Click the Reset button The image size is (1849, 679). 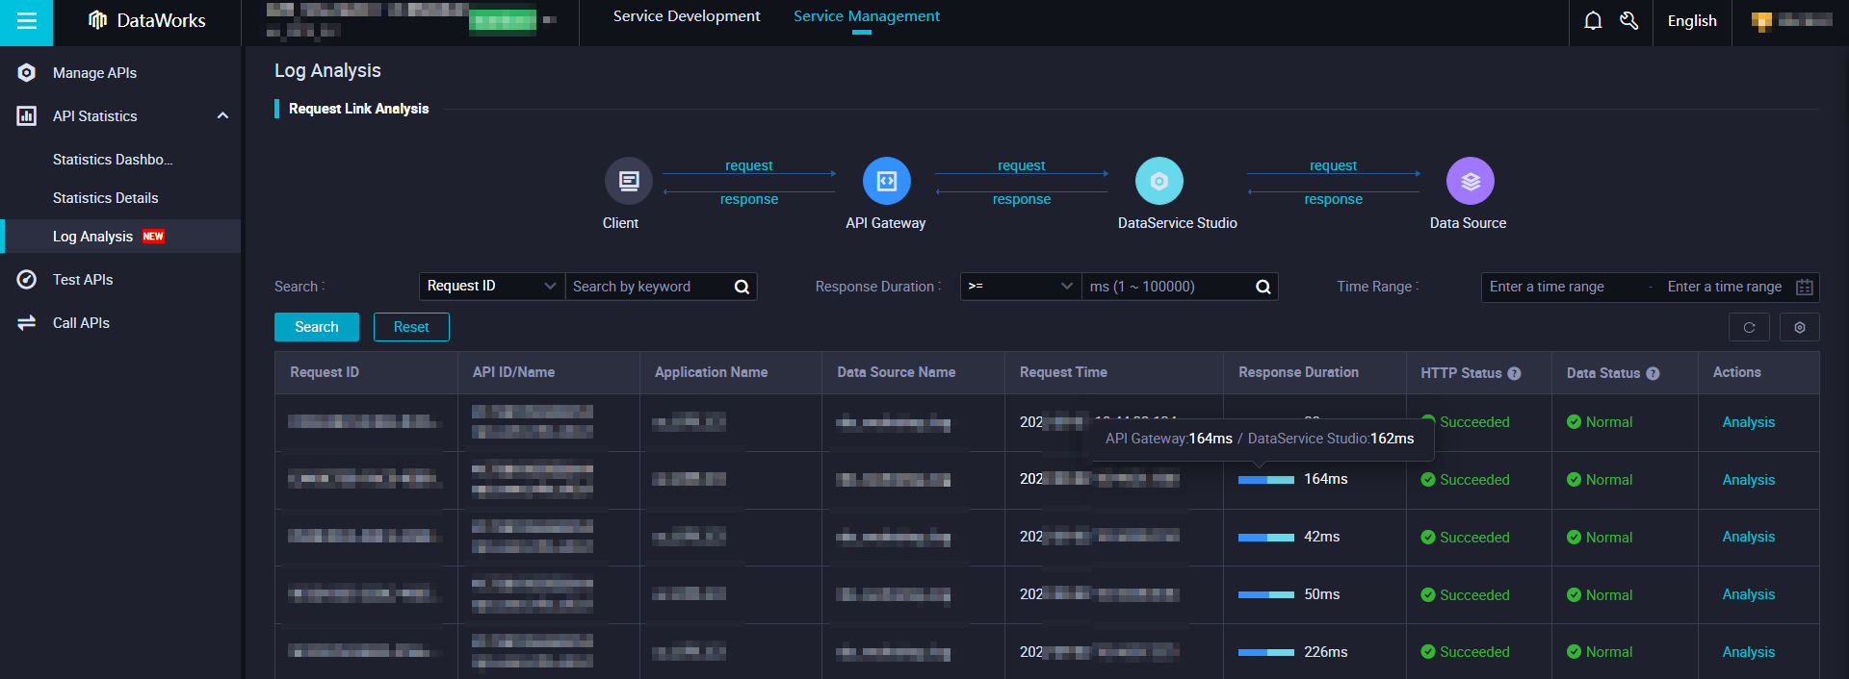pos(411,327)
